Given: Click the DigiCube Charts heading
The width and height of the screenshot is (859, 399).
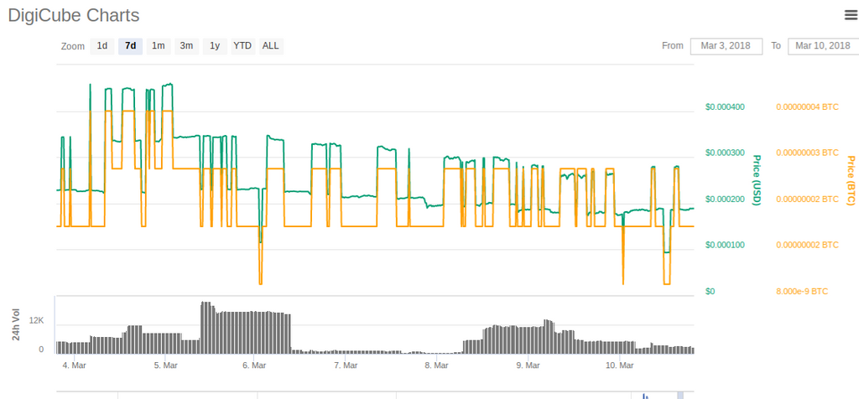Looking at the screenshot, I should coord(74,15).
